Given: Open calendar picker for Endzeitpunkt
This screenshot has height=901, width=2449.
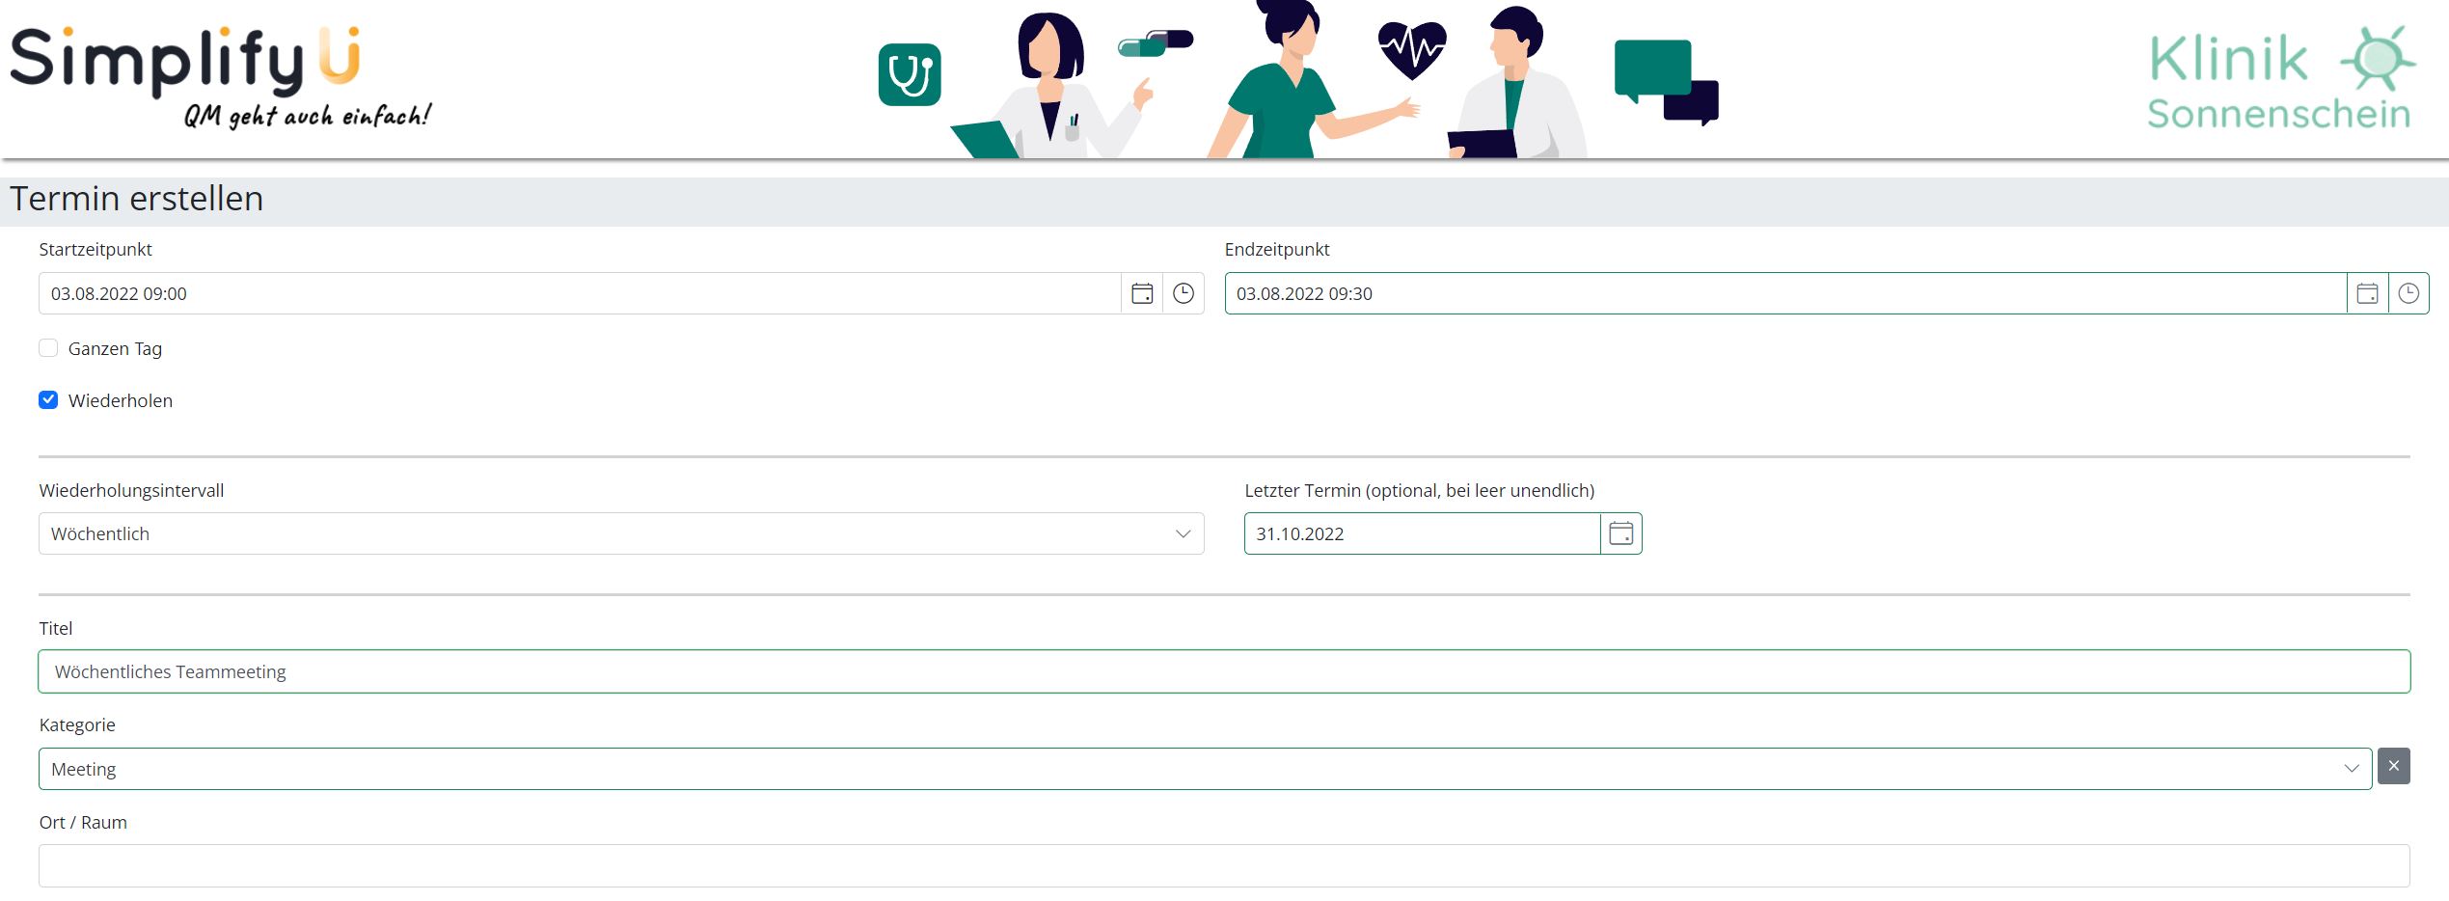Looking at the screenshot, I should coord(2367,293).
